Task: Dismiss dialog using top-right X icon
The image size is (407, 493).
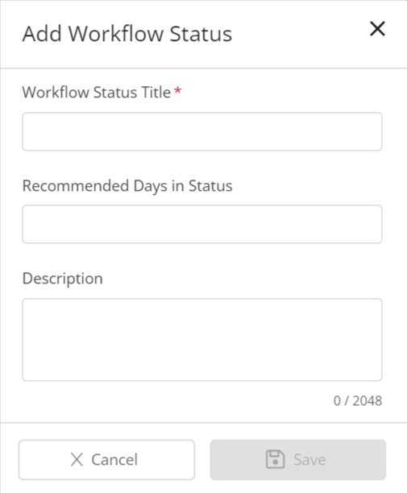Action: 377,29
